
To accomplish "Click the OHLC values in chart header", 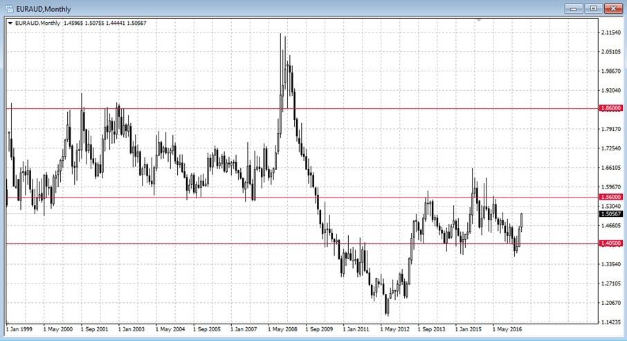I will coord(109,23).
